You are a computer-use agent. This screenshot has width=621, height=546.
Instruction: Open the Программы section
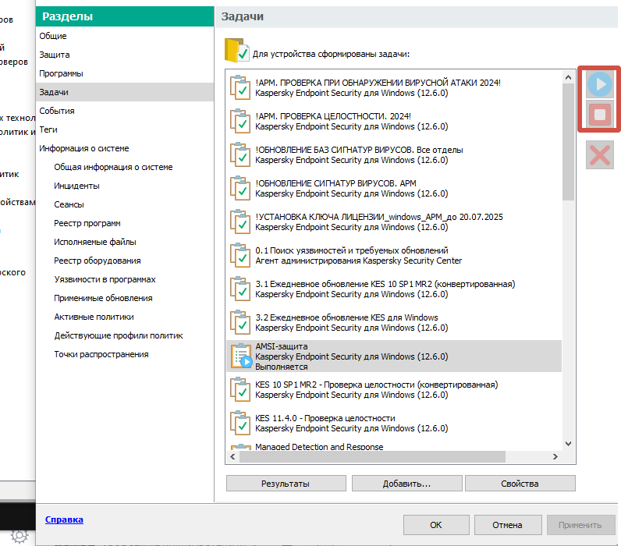tap(124, 73)
